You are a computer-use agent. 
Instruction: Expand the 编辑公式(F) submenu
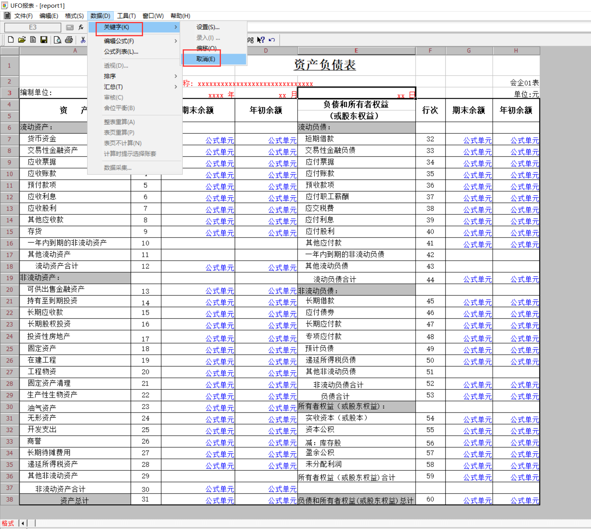point(135,41)
